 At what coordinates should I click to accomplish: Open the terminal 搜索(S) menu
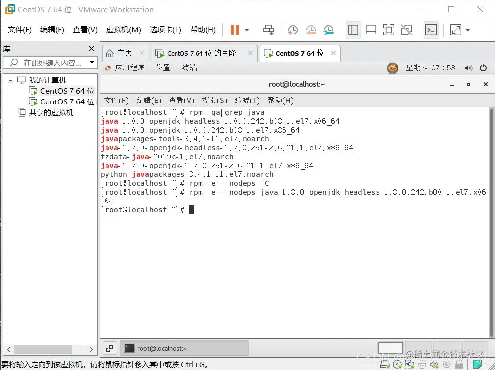coord(214,101)
